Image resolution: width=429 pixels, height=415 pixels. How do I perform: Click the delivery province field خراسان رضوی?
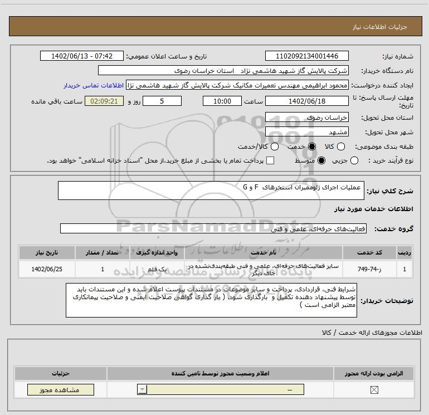(x=306, y=118)
